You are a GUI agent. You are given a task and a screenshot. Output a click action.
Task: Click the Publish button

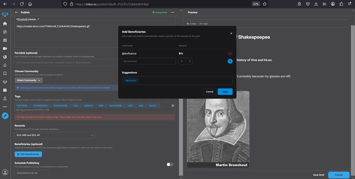[339, 175]
